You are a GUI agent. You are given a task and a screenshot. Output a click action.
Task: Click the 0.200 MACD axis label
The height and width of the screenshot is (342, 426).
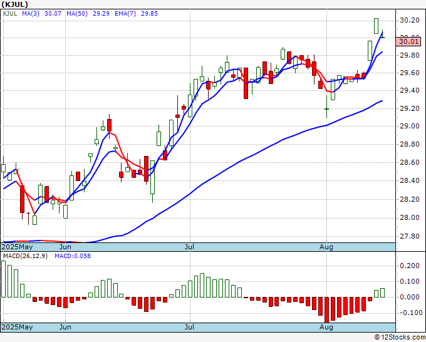(x=410, y=266)
